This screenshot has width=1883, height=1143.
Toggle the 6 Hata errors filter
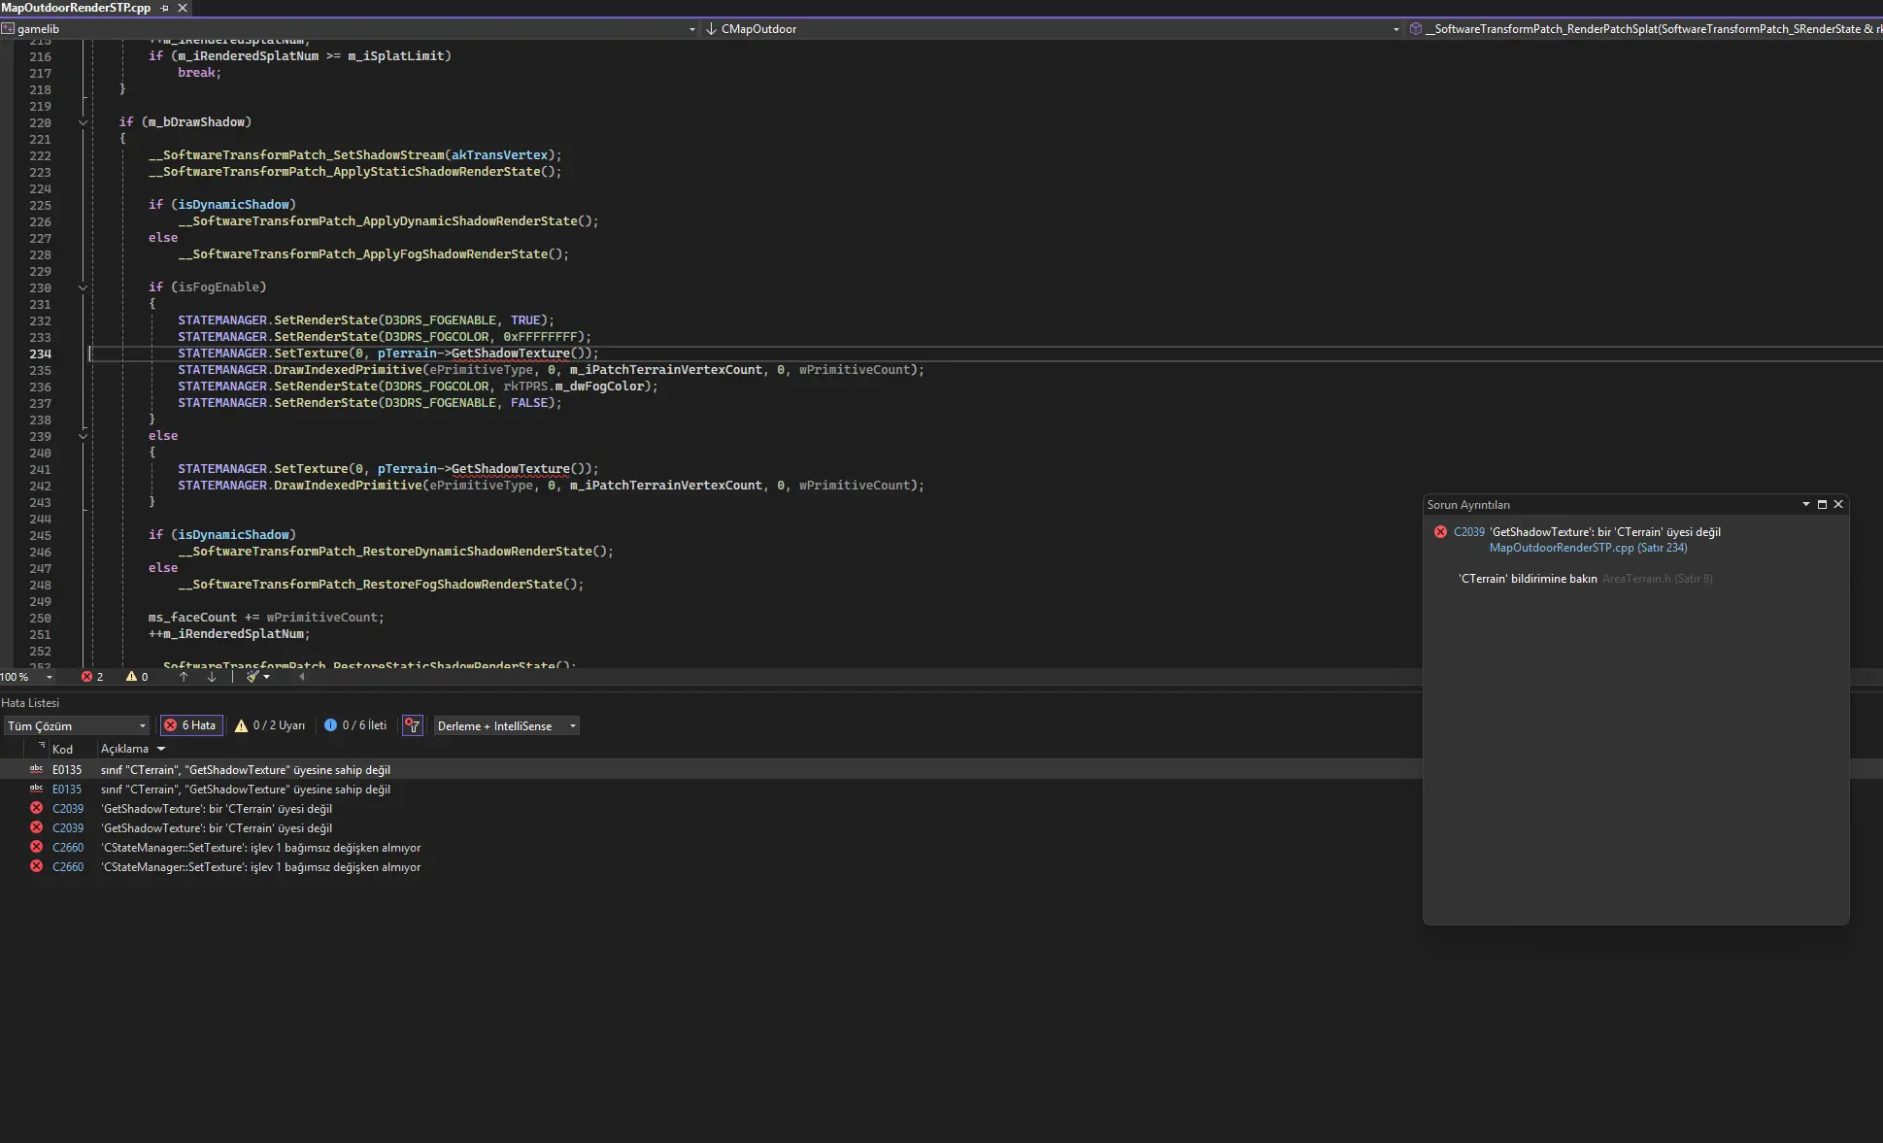pos(191,725)
